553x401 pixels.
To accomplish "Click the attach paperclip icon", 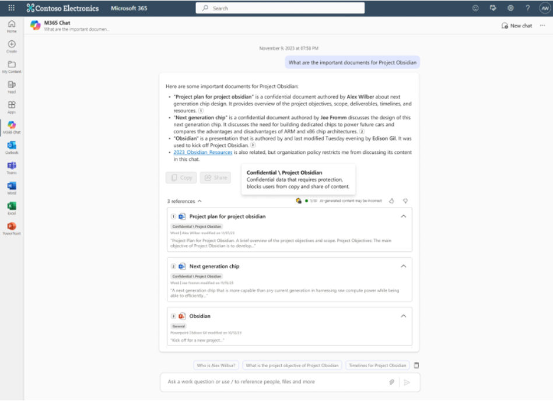I will pyautogui.click(x=391, y=382).
